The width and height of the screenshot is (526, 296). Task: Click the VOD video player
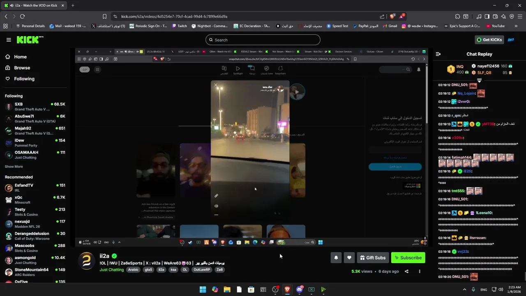click(x=251, y=147)
